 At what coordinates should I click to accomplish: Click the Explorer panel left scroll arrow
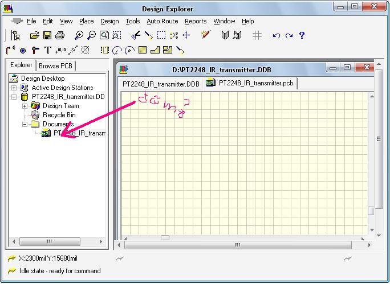pos(14,241)
